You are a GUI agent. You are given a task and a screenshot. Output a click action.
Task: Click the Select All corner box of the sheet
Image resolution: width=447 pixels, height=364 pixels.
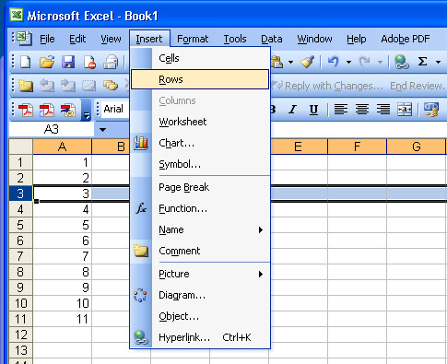click(x=20, y=147)
